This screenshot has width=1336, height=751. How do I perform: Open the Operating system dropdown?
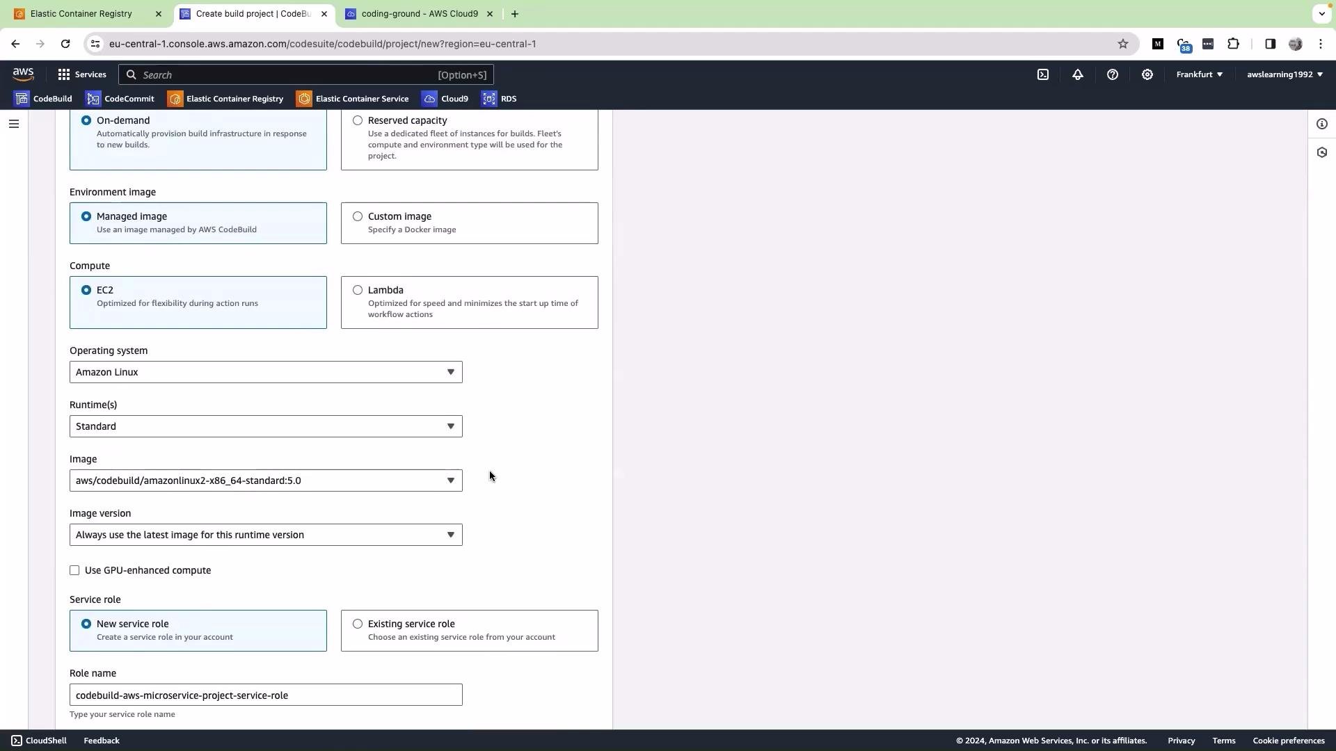(x=266, y=372)
